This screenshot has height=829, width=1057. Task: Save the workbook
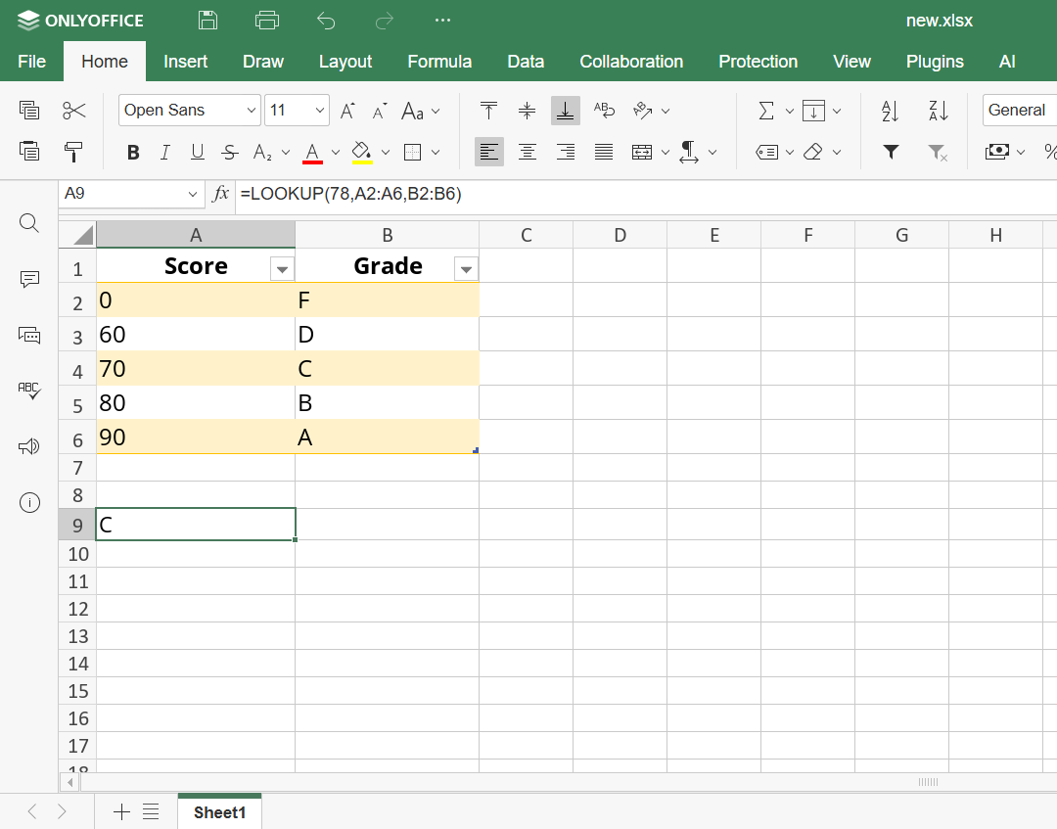coord(207,20)
